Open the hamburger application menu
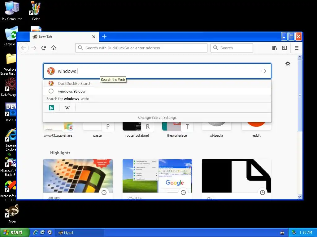This screenshot has height=237, width=317. pos(296,48)
